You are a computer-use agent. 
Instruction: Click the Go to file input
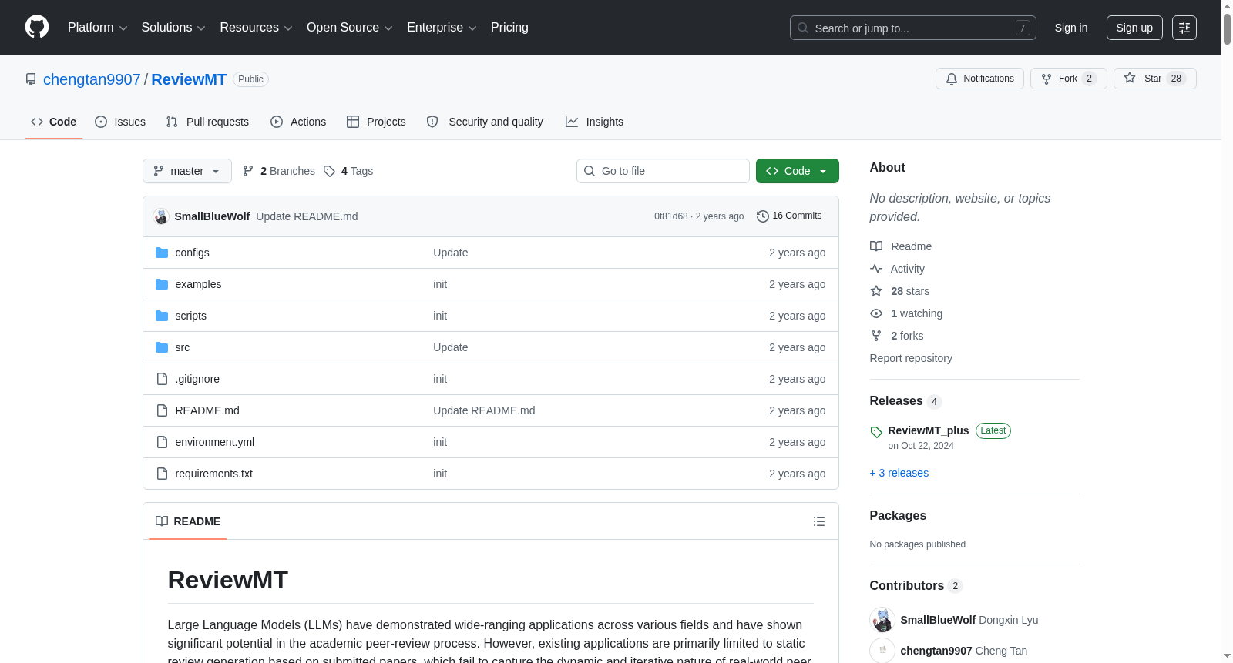[663, 171]
